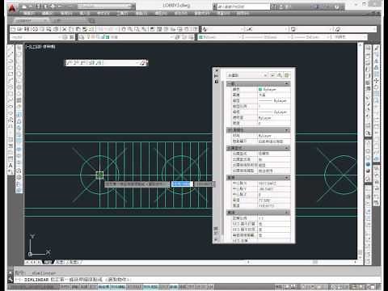The image size is (388, 291).
Task: Select the Line tool in Draw toolbar
Action: pos(11,48)
